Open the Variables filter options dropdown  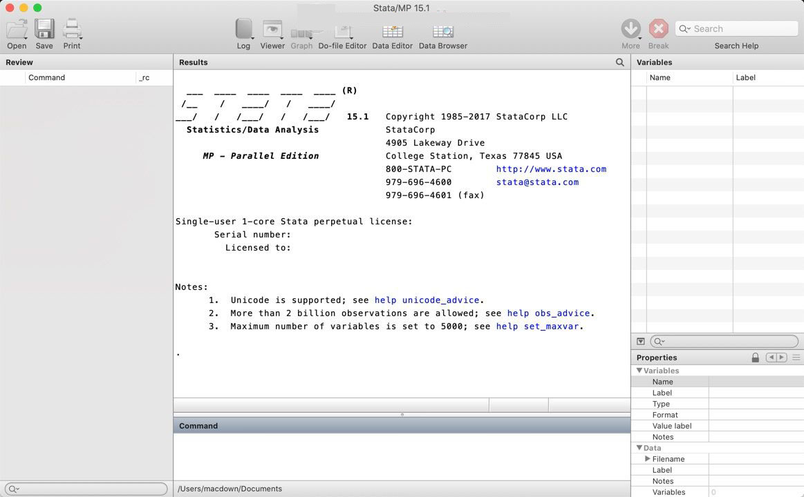(640, 342)
